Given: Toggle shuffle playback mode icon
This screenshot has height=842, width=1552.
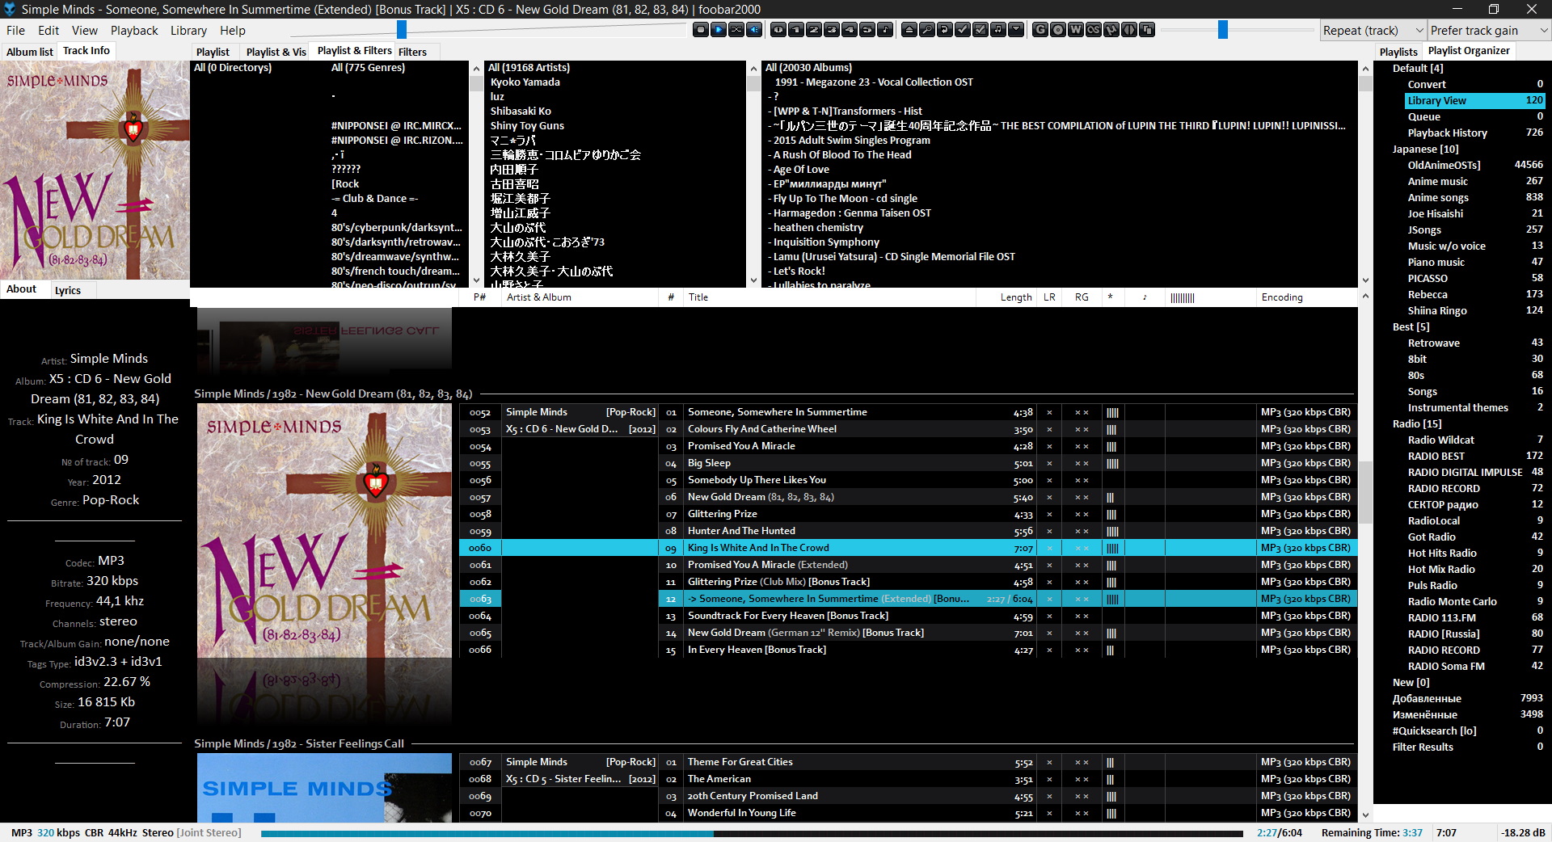Looking at the screenshot, I should tap(736, 30).
